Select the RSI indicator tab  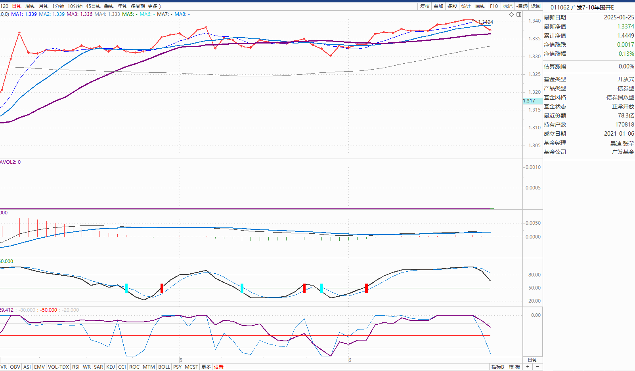point(76,367)
